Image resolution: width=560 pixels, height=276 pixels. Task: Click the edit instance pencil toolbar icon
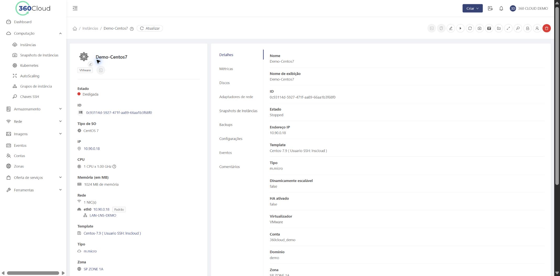pyautogui.click(x=451, y=28)
